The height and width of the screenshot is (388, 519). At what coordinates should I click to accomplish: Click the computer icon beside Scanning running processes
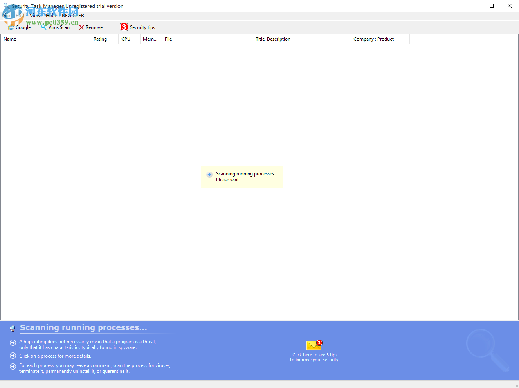[x=13, y=328]
